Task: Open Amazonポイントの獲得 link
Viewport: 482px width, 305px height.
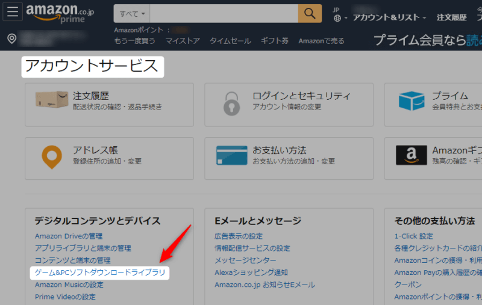Action: 438,297
